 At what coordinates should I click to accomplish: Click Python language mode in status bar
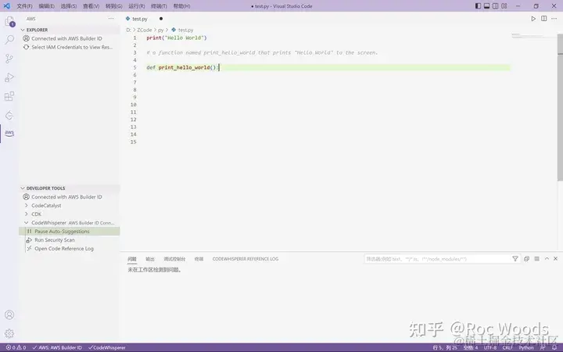[x=526, y=347]
